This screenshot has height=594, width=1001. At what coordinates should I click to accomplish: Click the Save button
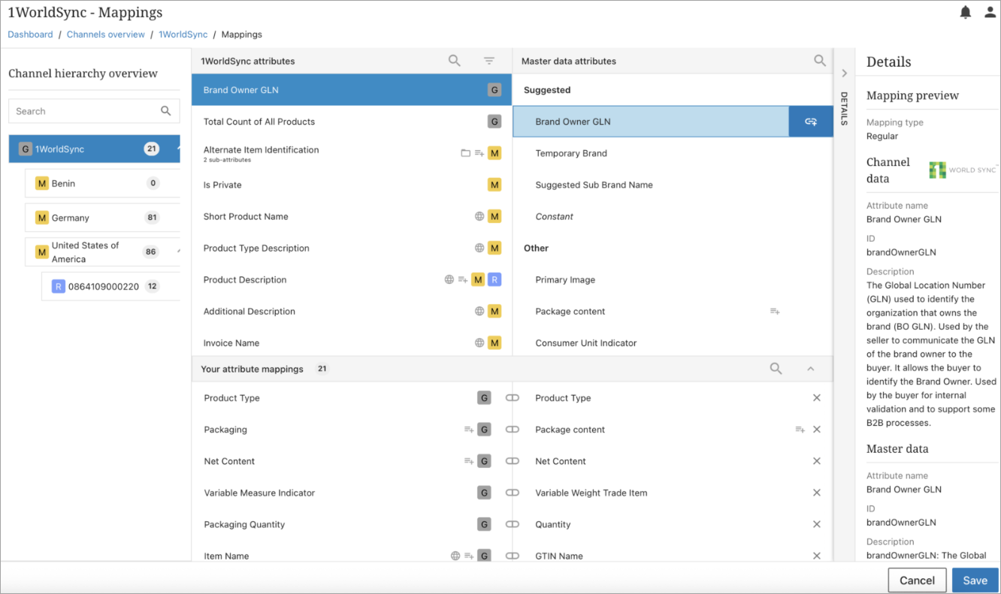pyautogui.click(x=975, y=580)
